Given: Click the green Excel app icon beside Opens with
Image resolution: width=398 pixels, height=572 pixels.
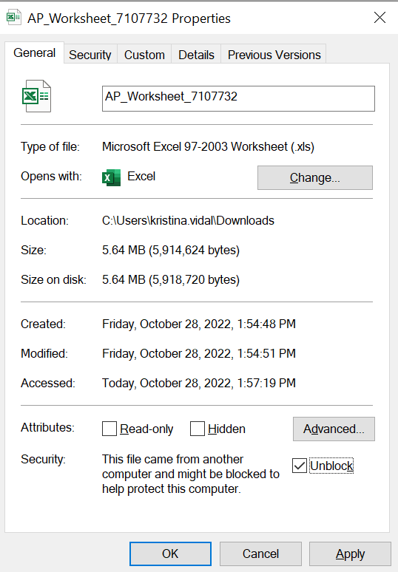Looking at the screenshot, I should (x=112, y=177).
